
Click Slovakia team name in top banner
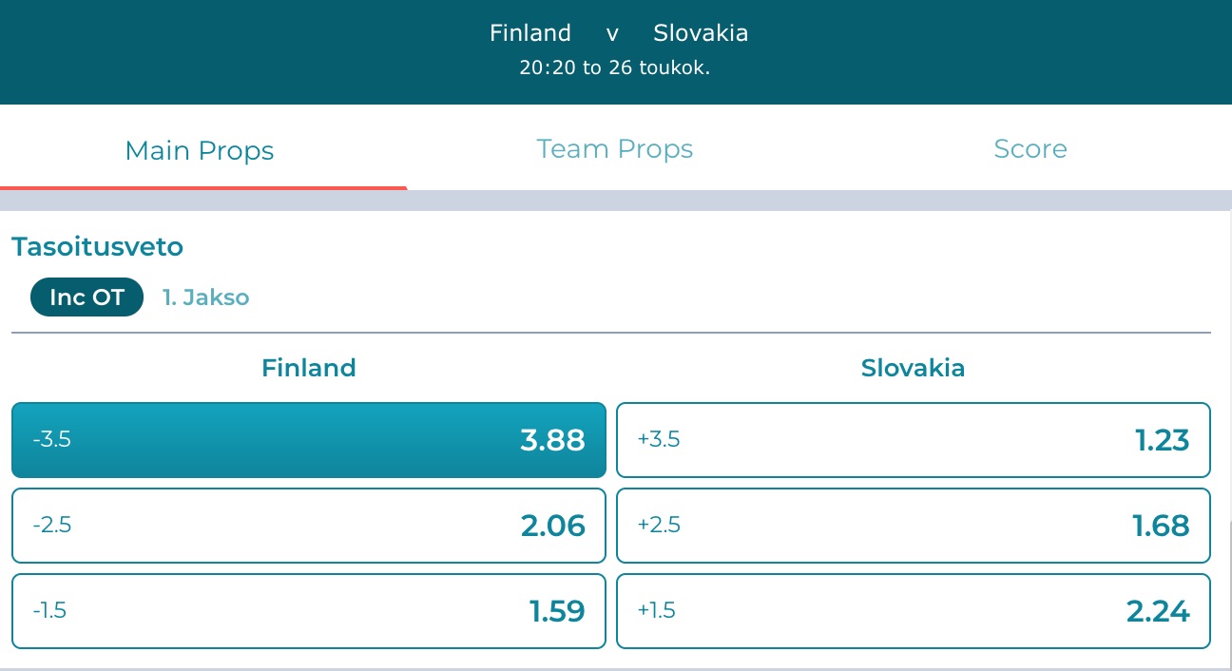701,33
